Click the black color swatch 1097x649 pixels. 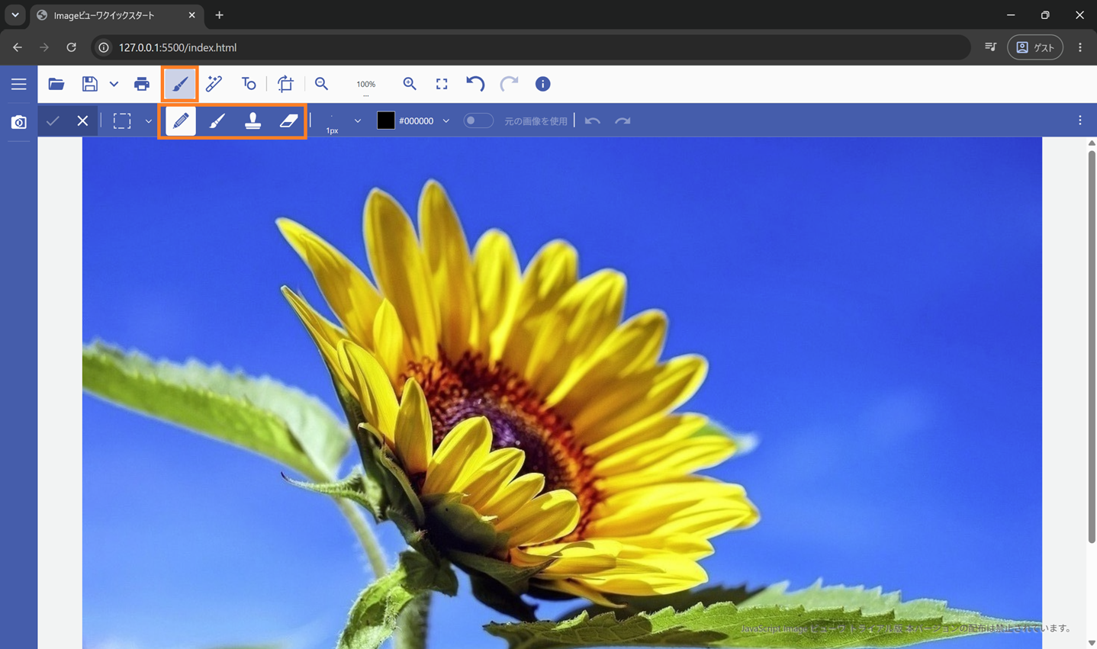click(x=386, y=120)
